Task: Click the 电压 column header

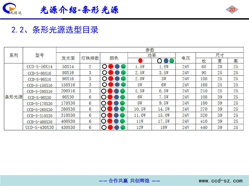Action: coord(186,58)
